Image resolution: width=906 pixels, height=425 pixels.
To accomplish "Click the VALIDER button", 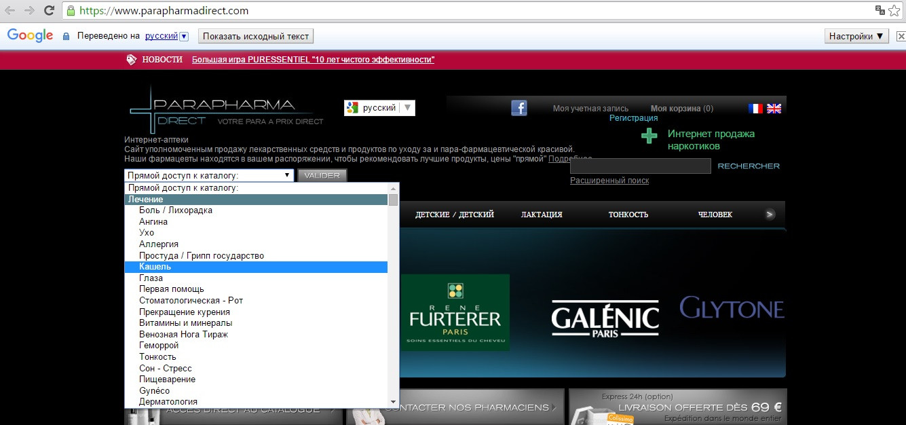I will (322, 175).
